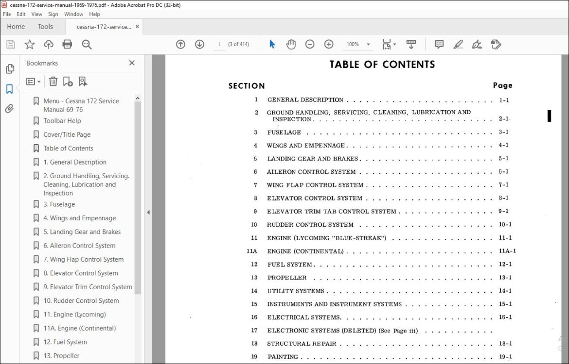569x364 pixels.
Task: Click the bookmarks panel scrollbar thumb
Action: pyautogui.click(x=138, y=198)
